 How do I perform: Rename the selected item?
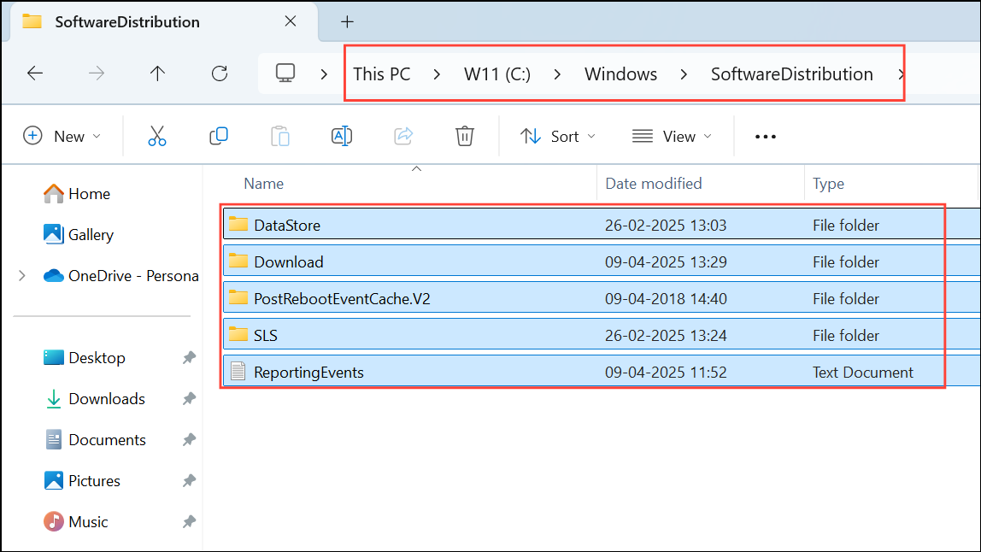click(x=341, y=136)
